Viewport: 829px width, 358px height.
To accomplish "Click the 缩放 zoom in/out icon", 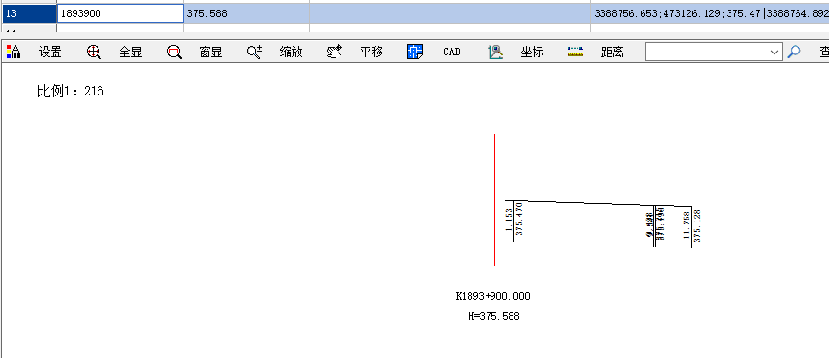I will [254, 52].
